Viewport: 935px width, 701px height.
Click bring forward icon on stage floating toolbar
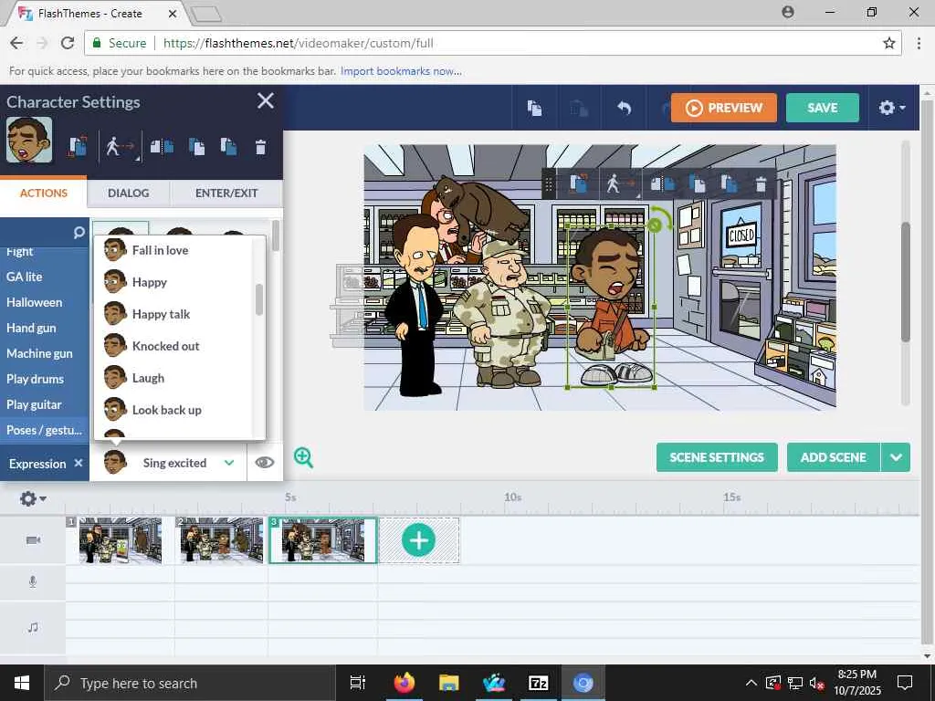697,183
